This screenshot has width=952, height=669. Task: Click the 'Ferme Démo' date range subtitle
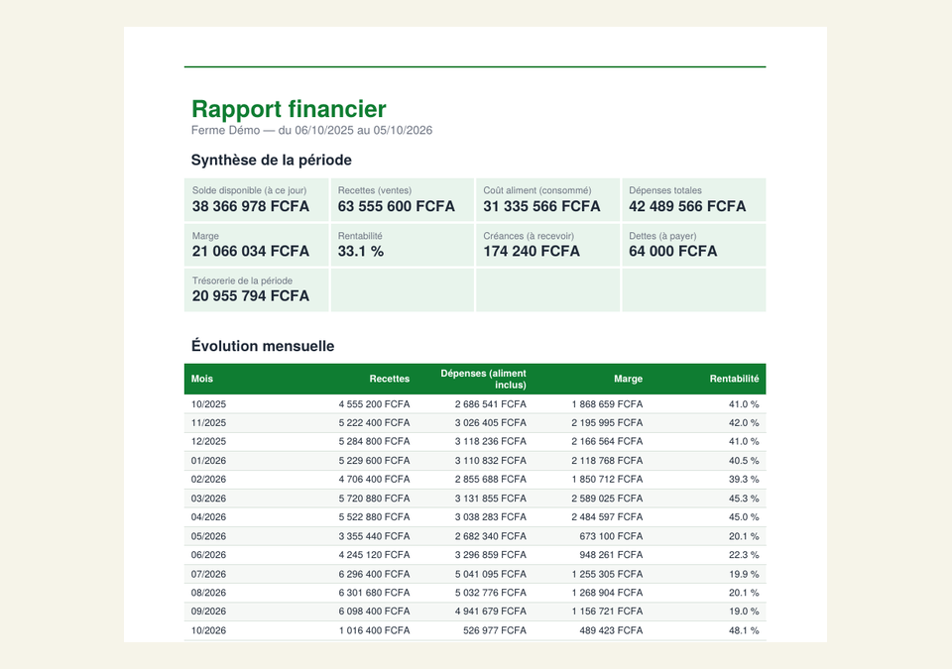(311, 130)
